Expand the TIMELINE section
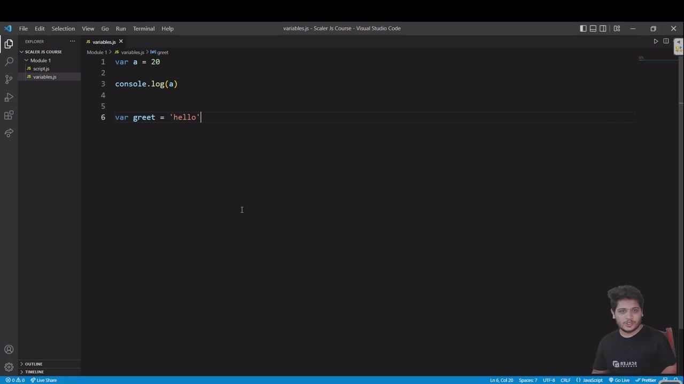Viewport: 684px width, 384px height. point(50,372)
